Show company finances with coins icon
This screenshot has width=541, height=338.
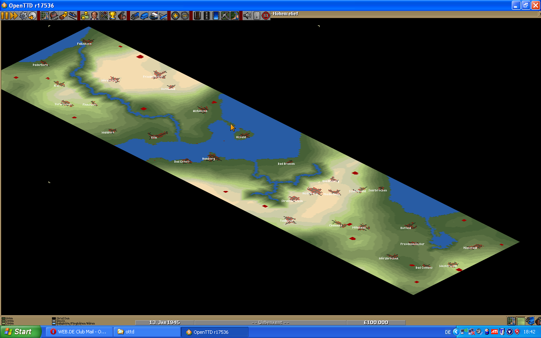click(85, 16)
